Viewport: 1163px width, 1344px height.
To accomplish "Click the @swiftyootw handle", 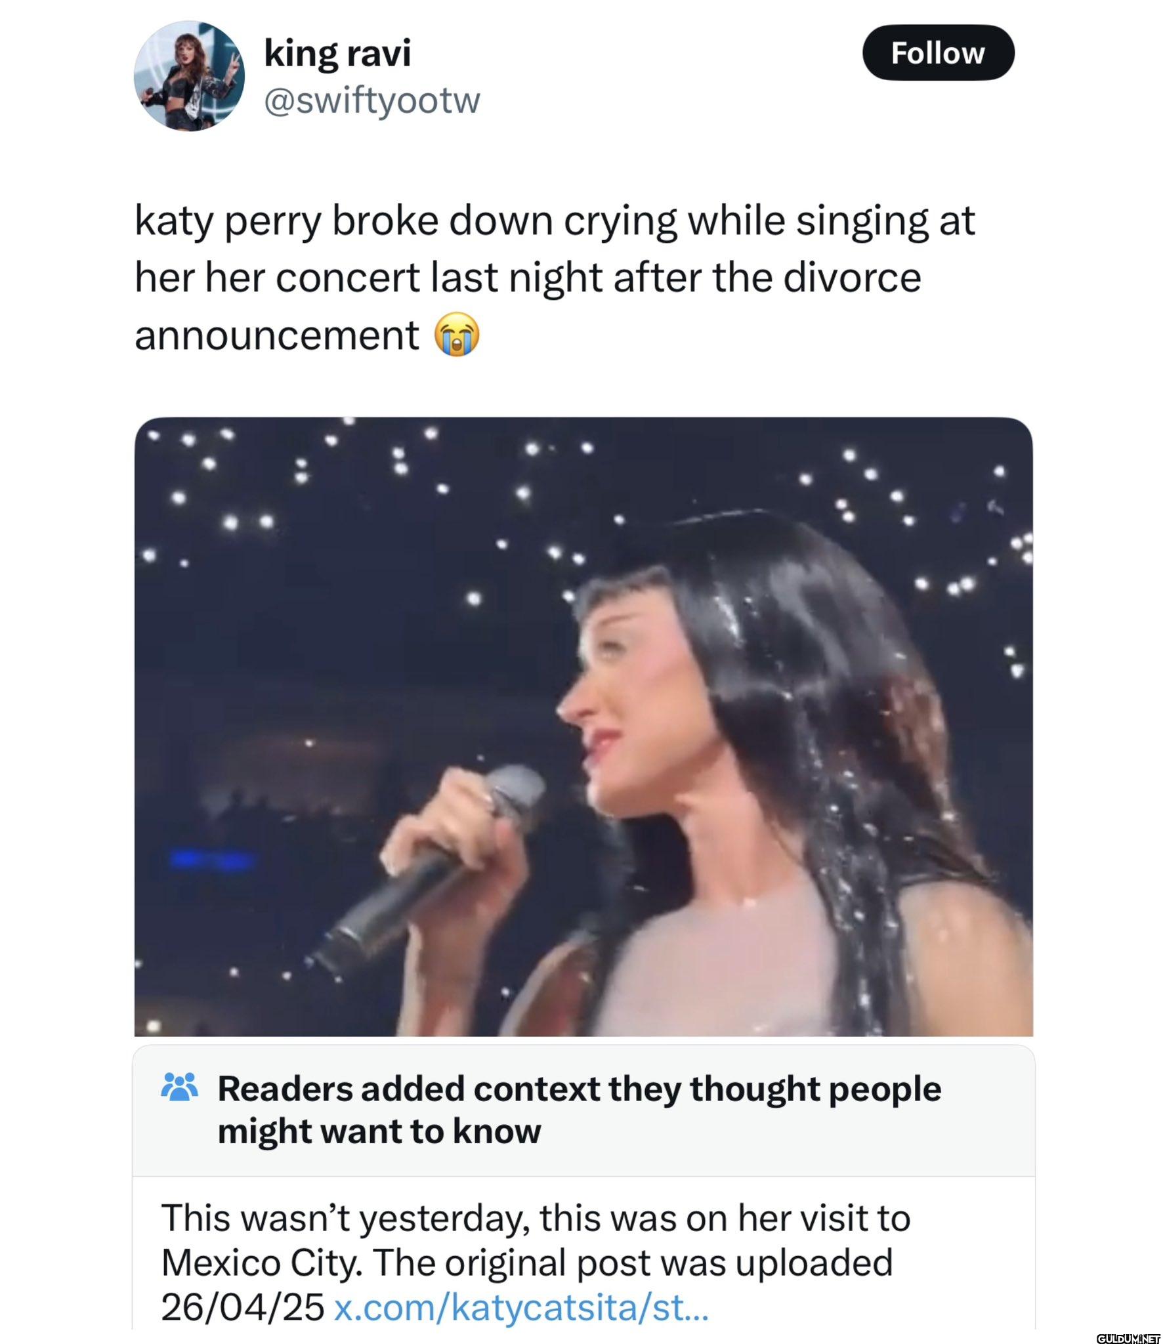I will 371,101.
